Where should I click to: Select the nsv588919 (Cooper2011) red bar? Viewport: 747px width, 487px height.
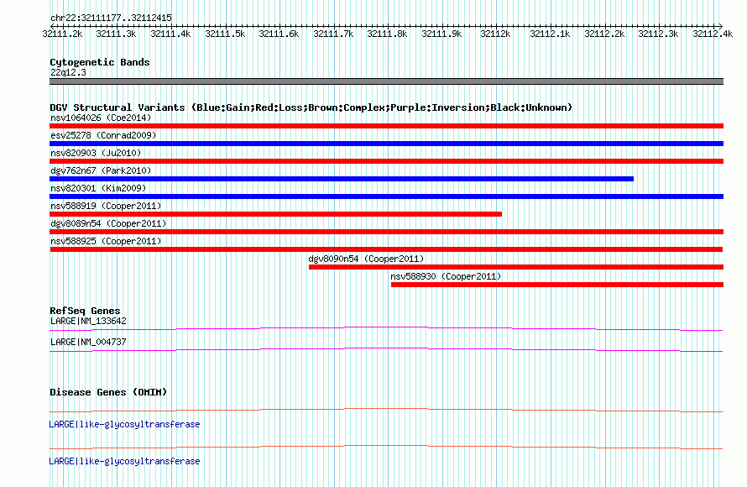pyautogui.click(x=276, y=214)
